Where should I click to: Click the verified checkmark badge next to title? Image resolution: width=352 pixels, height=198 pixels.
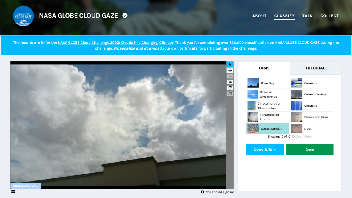point(125,16)
